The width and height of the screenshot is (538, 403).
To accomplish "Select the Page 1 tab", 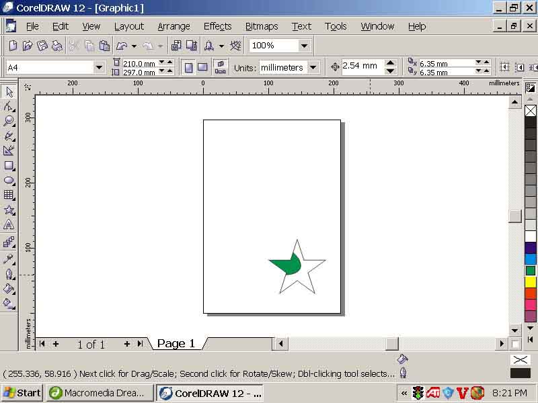I will [x=176, y=343].
